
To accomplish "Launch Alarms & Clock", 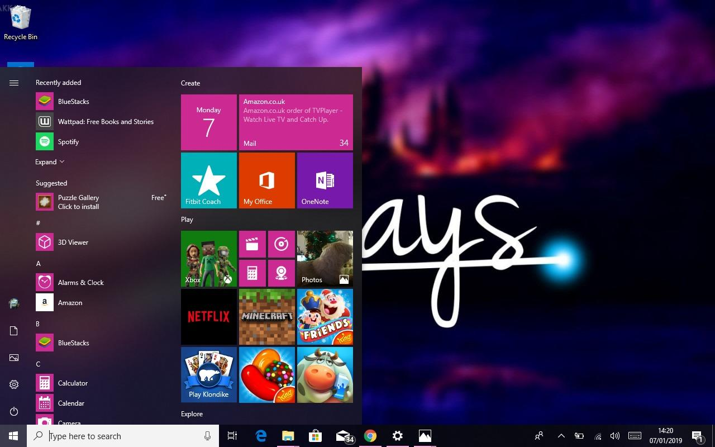I will (101, 283).
